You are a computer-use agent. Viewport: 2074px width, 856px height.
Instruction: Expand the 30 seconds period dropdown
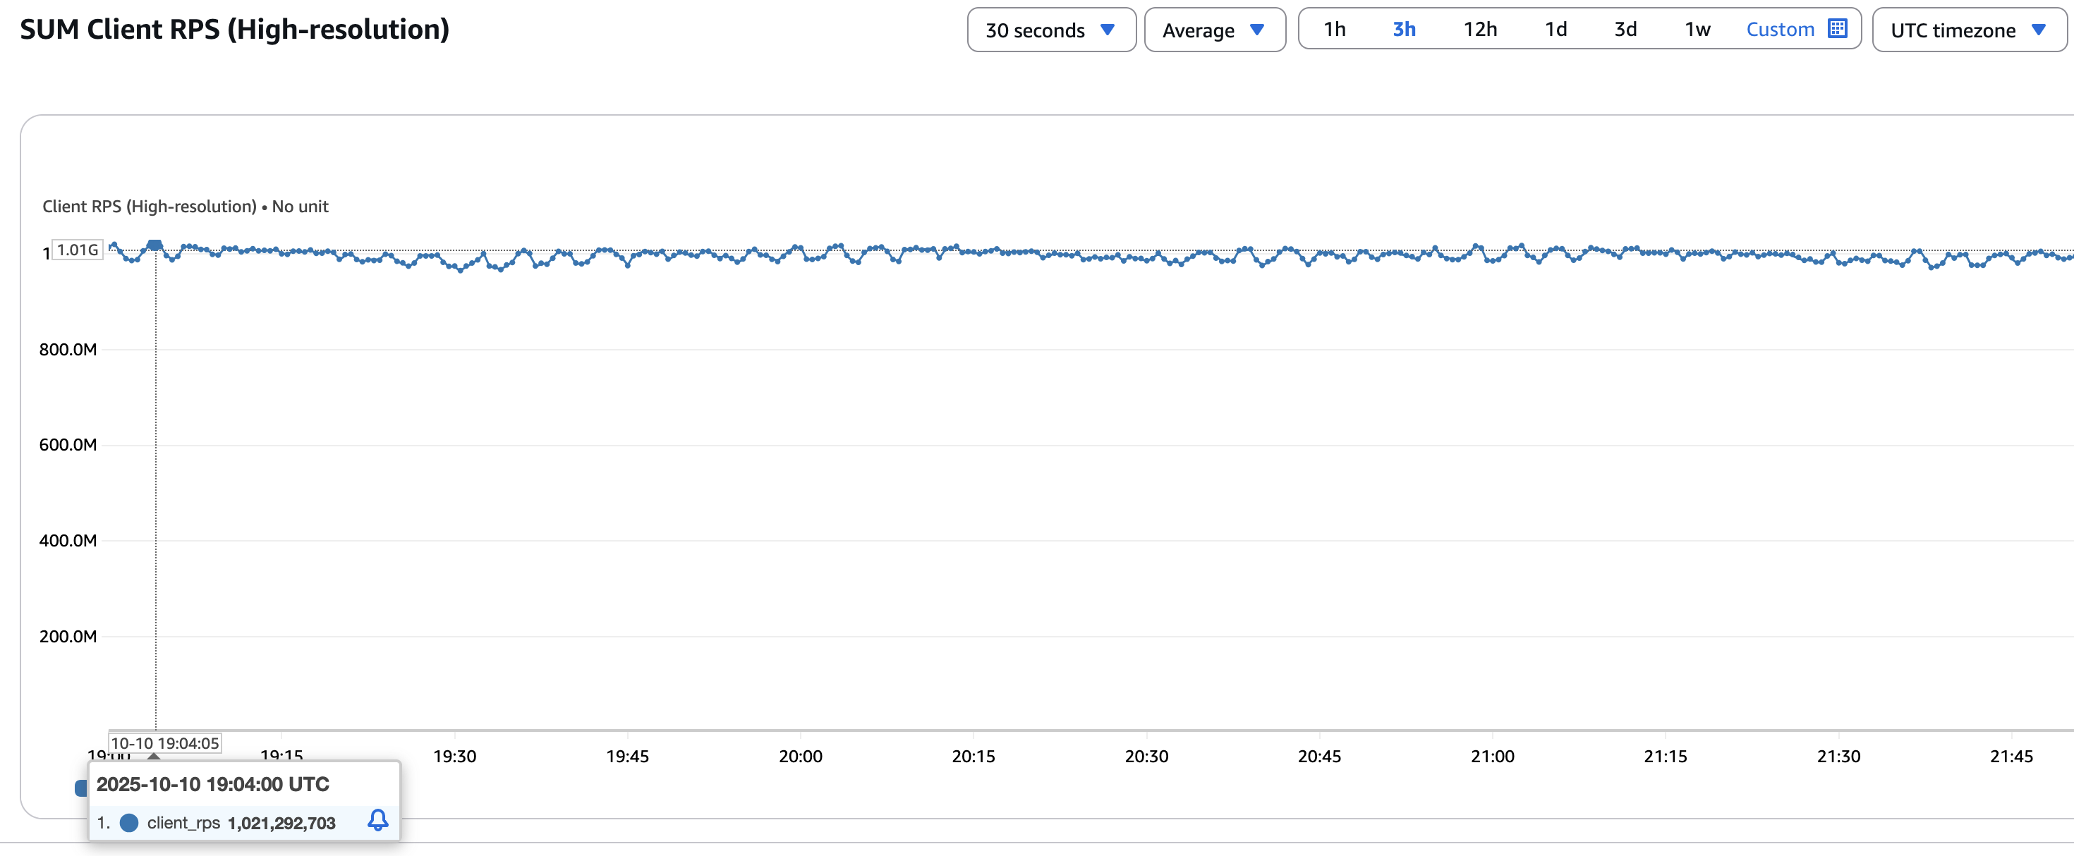pos(1050,30)
